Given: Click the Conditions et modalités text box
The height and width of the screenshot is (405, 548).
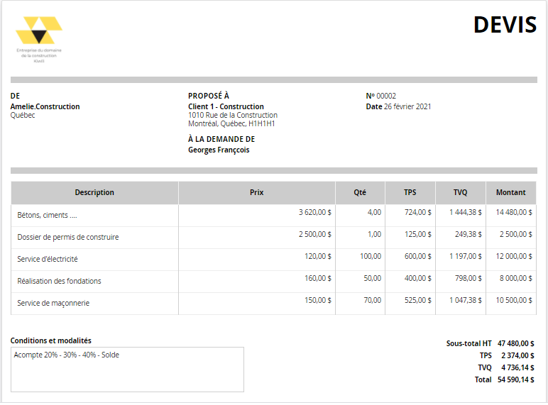Looking at the screenshot, I should [127, 370].
